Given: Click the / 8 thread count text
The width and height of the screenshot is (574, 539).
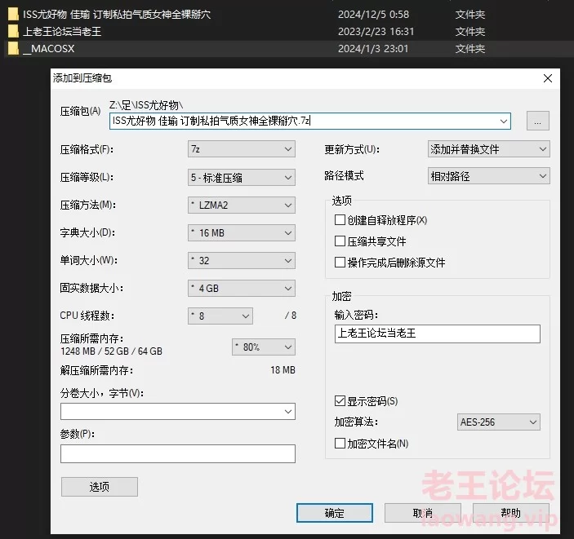Looking at the screenshot, I should 291,316.
